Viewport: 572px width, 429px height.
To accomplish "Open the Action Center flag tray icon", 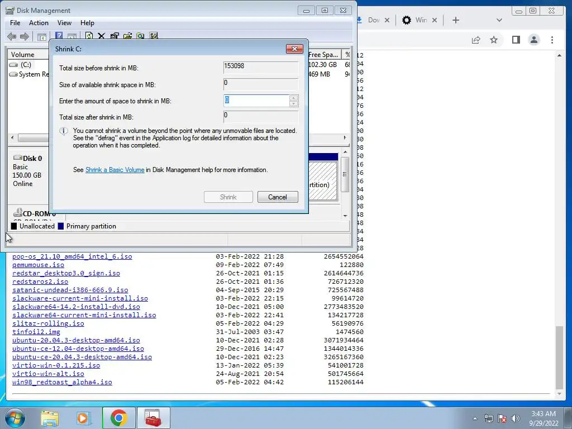I will pos(502,418).
